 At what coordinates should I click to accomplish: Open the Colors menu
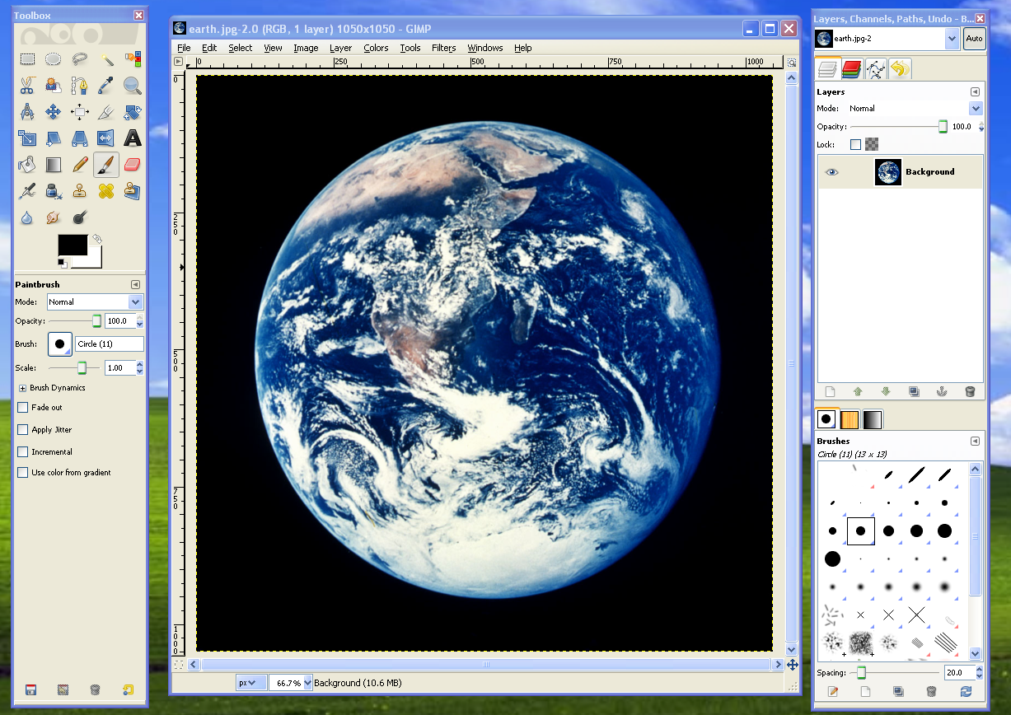pos(376,48)
